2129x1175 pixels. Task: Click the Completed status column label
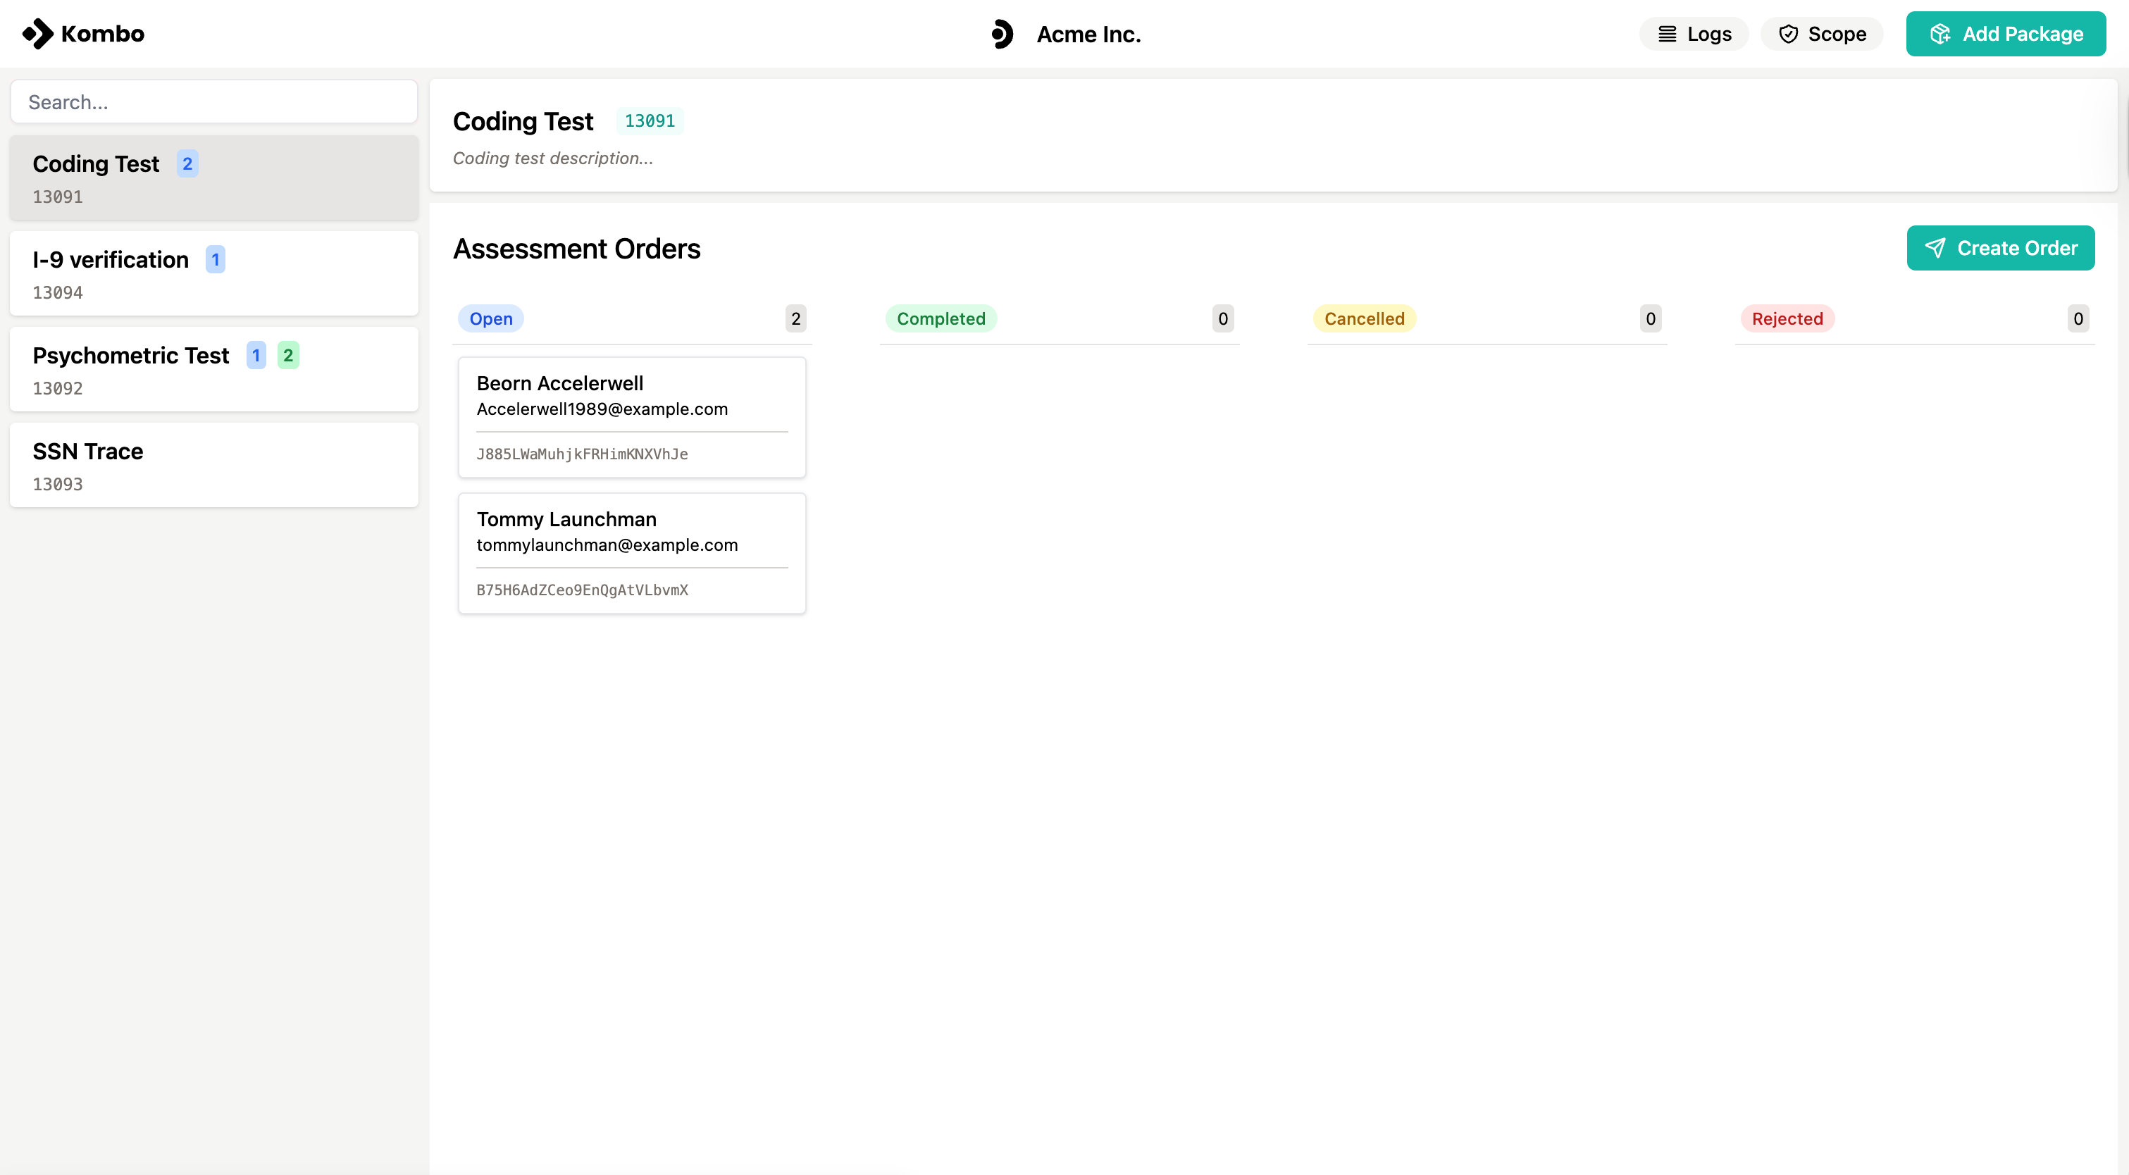(941, 319)
